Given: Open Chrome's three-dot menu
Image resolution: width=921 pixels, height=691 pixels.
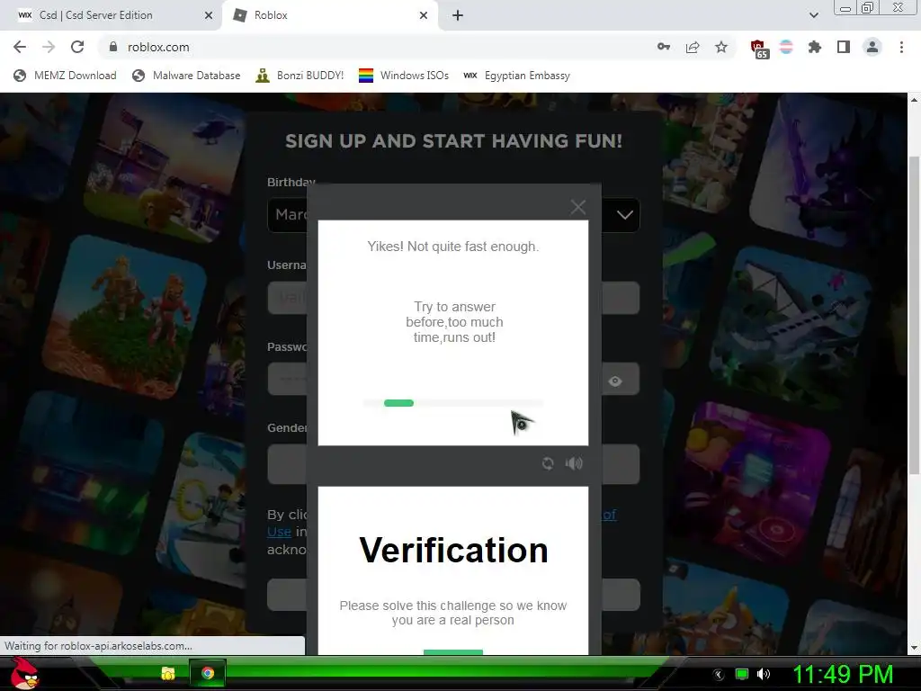Looking at the screenshot, I should point(901,47).
